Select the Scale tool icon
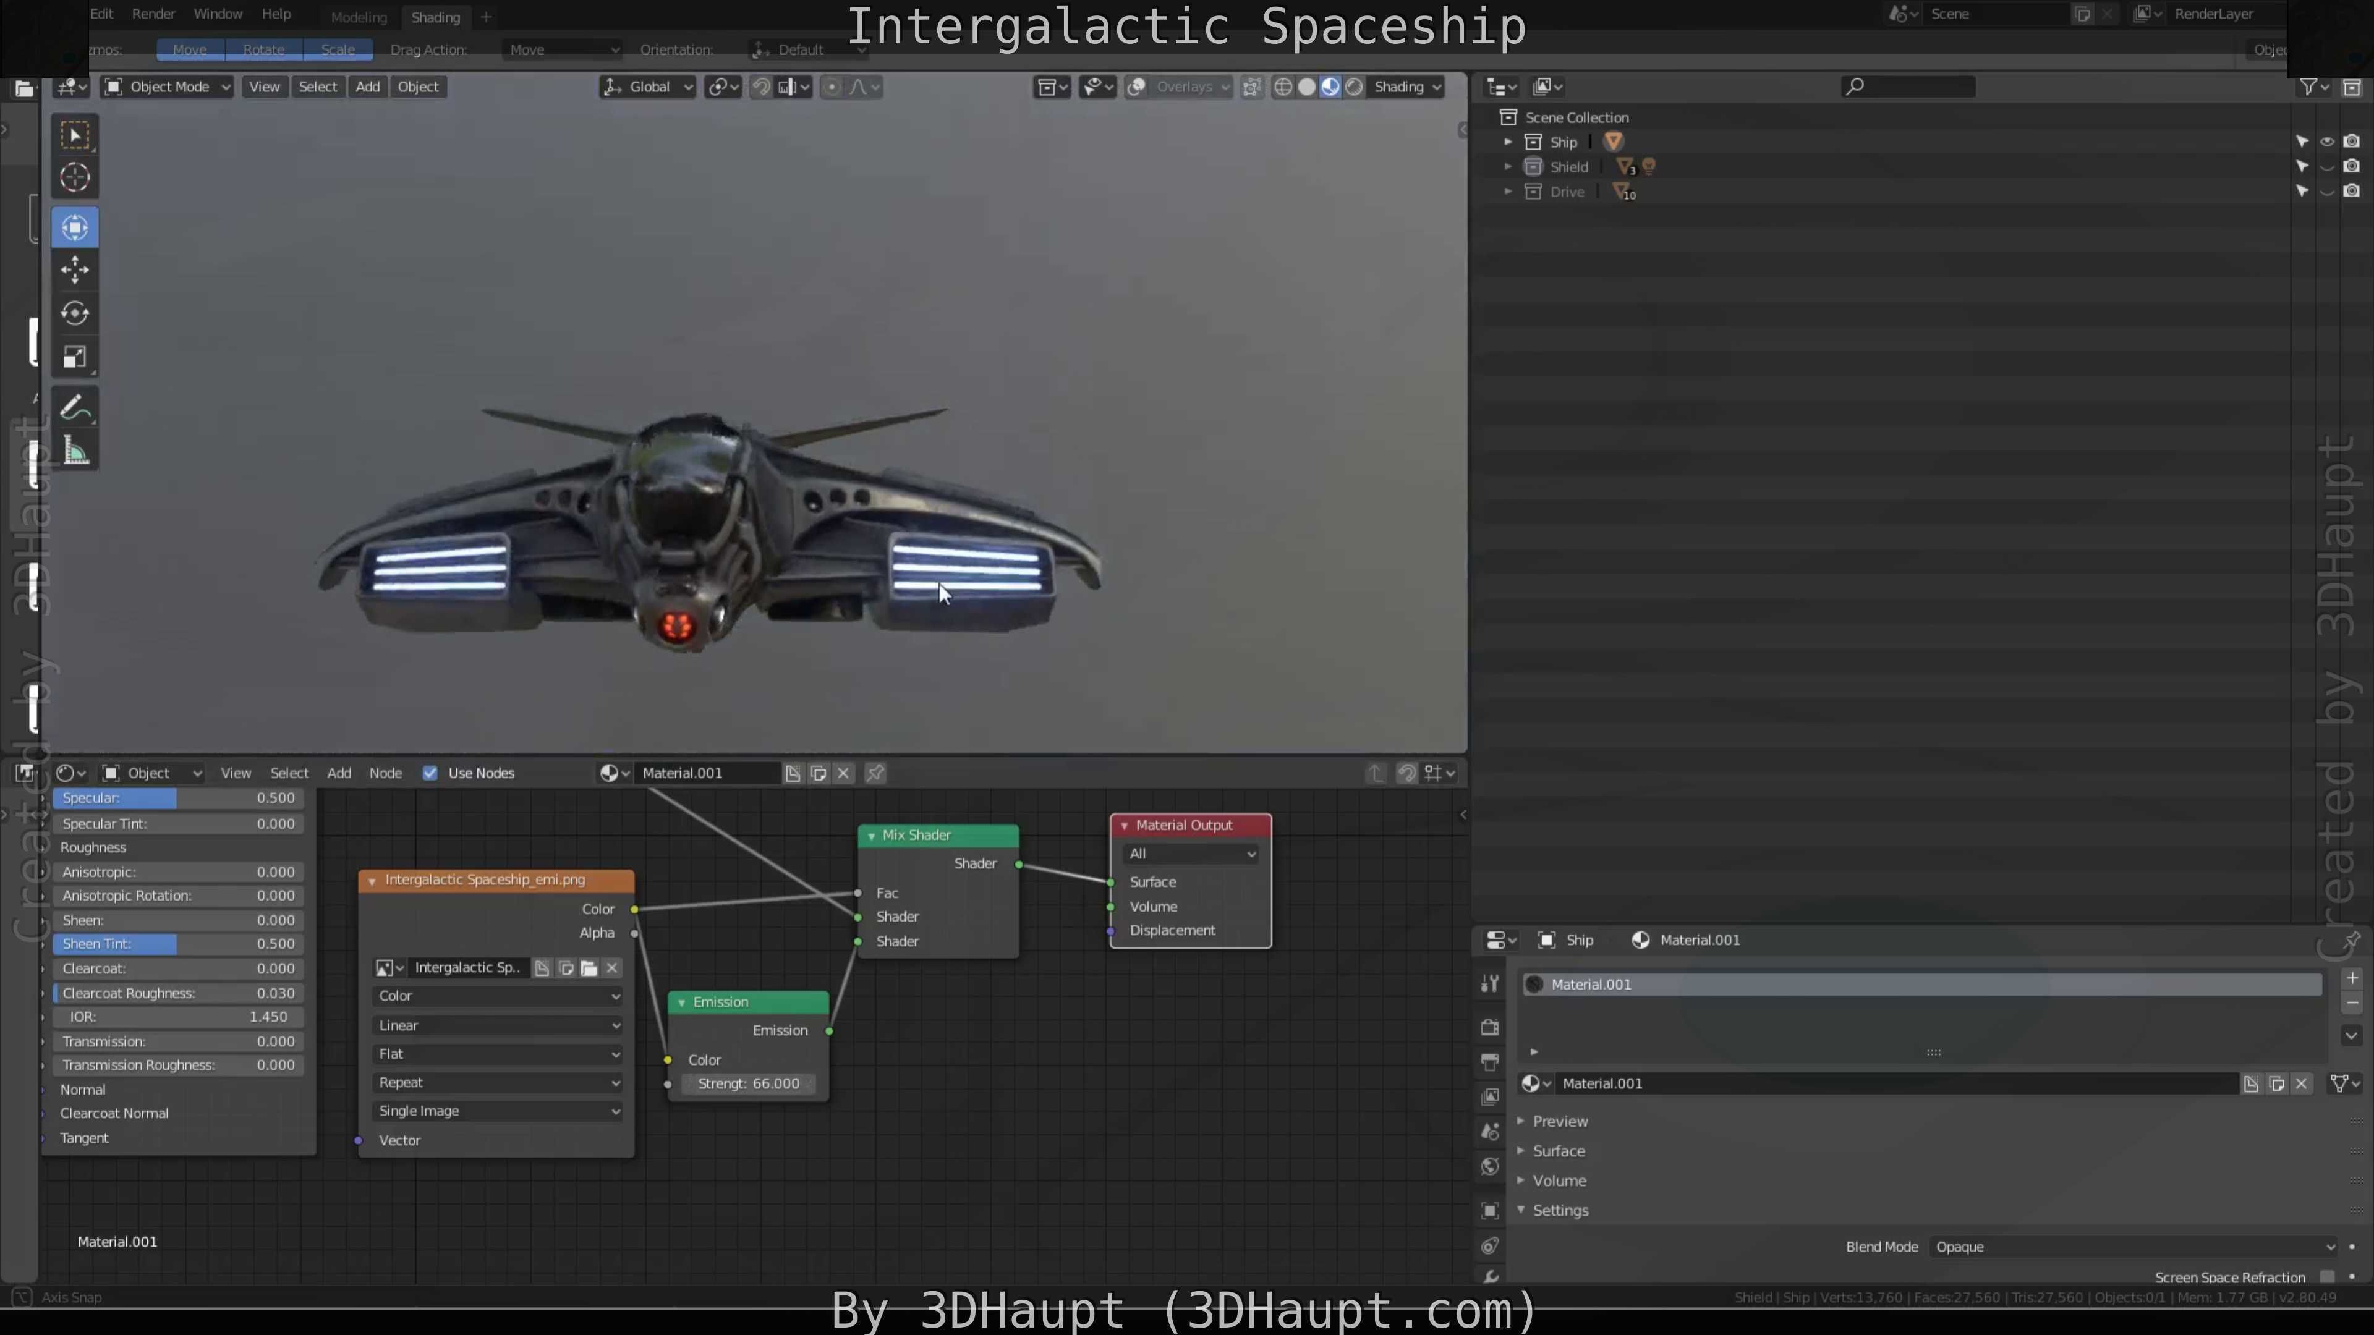2374x1335 pixels. click(75, 357)
